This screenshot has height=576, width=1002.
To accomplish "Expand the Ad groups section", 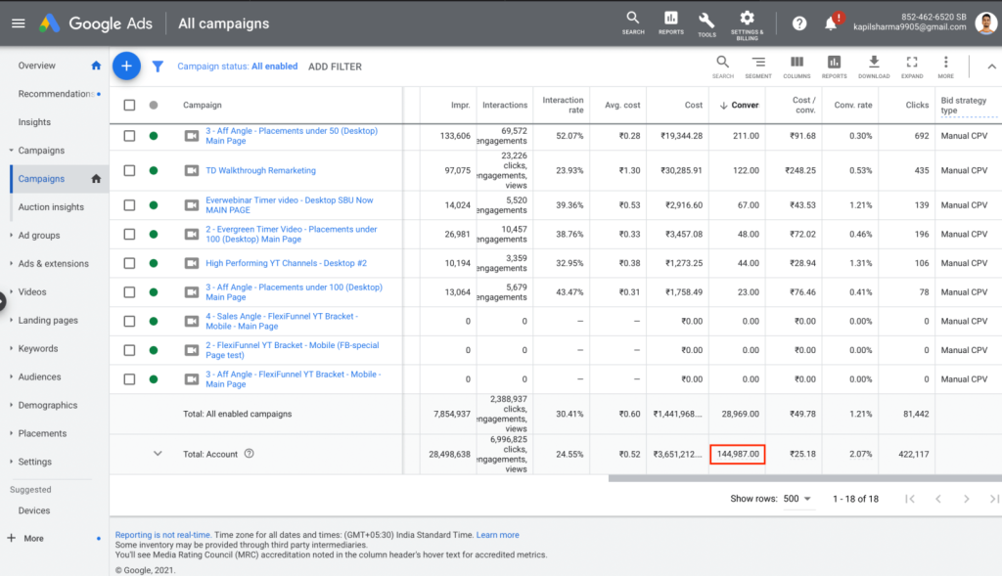I will [x=12, y=235].
